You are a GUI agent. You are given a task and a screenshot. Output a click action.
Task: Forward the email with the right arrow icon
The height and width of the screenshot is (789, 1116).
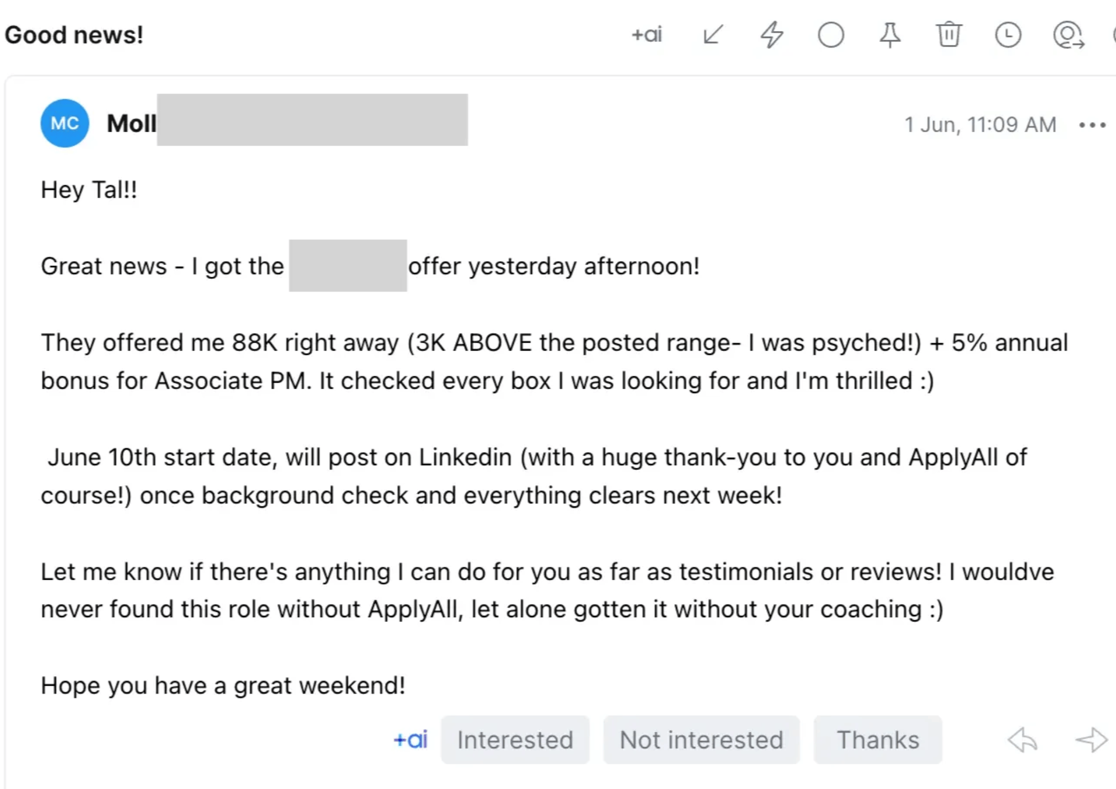[1091, 740]
